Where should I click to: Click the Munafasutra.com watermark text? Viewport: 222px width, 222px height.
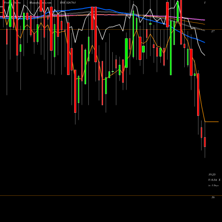40,3
